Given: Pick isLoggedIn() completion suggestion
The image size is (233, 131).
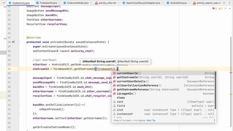Looking at the screenshot, I should tap(163, 94).
